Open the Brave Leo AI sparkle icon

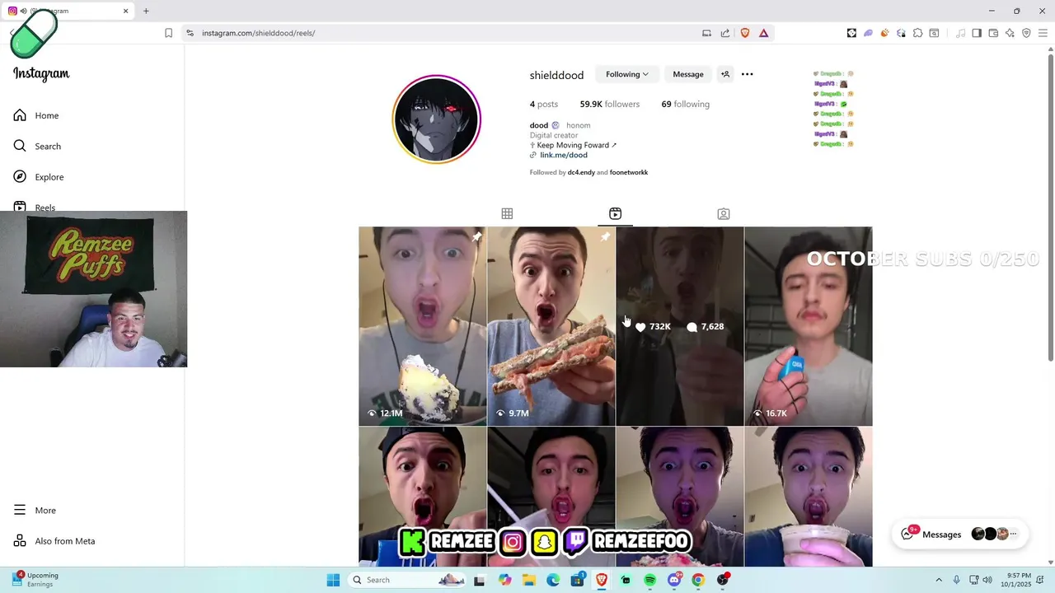[x=1010, y=33]
